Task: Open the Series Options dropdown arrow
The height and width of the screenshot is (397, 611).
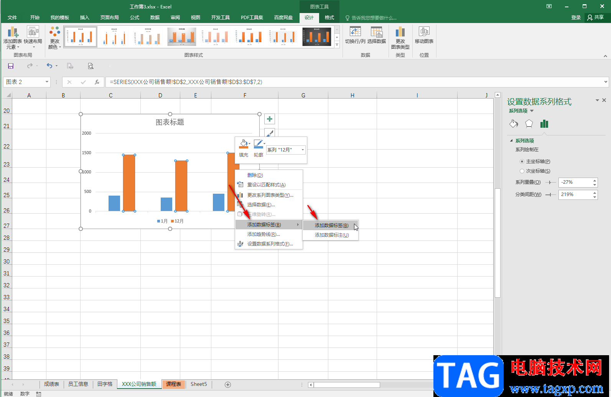Action: click(532, 111)
